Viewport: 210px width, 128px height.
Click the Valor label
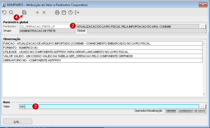[7, 106]
